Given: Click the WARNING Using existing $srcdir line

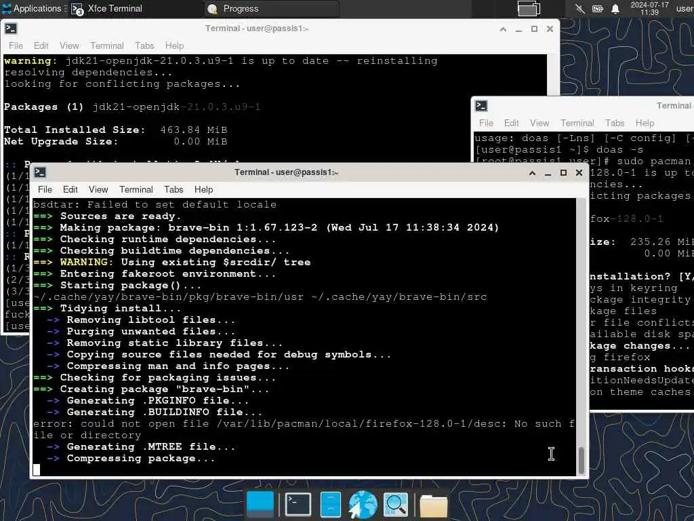Looking at the screenshot, I should coord(171,263).
